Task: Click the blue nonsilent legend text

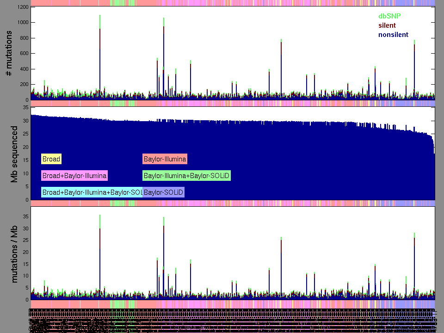Action: click(x=393, y=35)
